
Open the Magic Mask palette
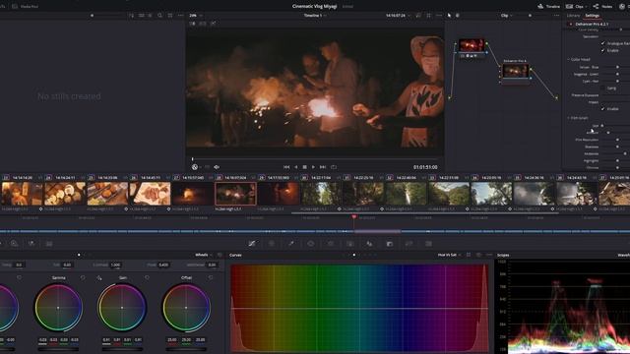click(350, 244)
